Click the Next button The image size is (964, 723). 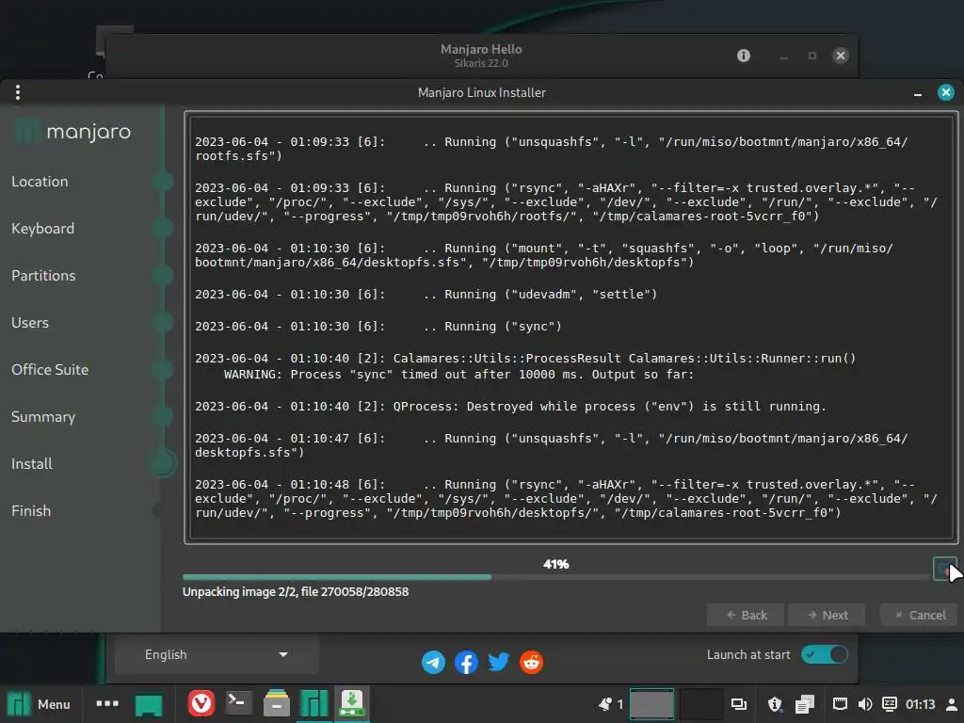point(827,615)
